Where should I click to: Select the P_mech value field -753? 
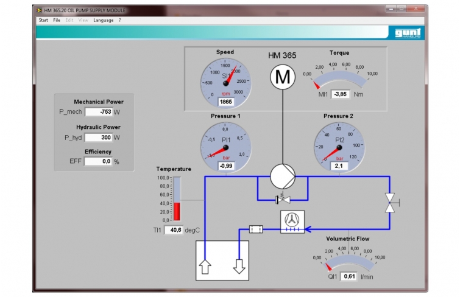99,112
